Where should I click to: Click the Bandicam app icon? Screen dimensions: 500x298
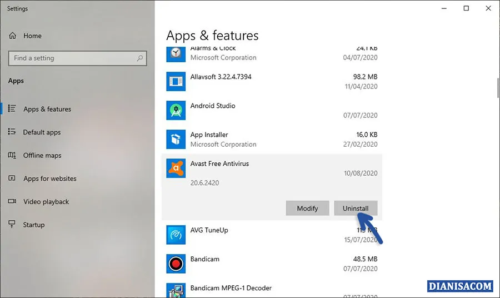click(x=176, y=264)
